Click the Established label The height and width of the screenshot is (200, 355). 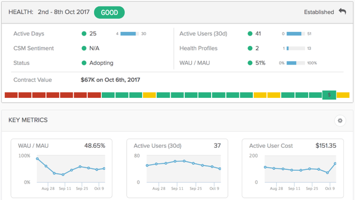319,12
